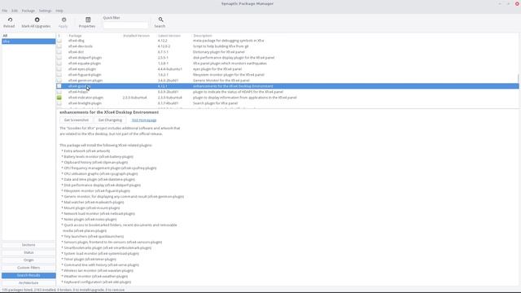Open the File menu
The height and width of the screenshot is (293, 521).
click(5, 11)
